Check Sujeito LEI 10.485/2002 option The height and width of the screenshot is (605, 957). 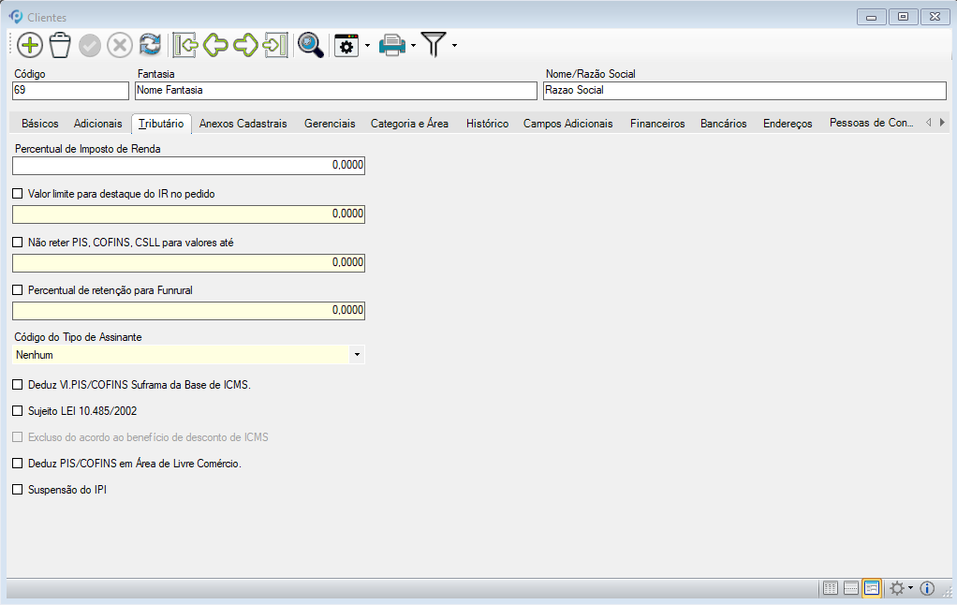point(17,410)
